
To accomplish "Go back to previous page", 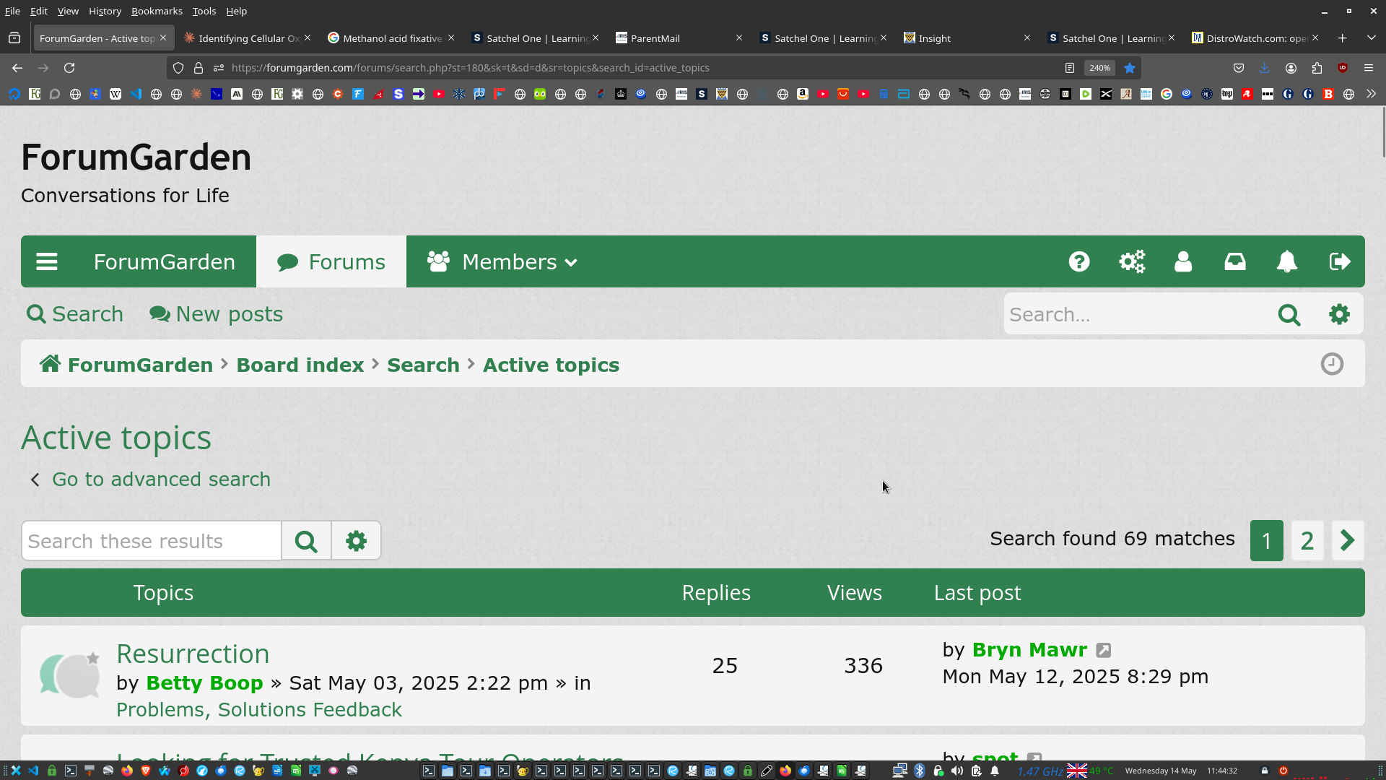I will [17, 68].
